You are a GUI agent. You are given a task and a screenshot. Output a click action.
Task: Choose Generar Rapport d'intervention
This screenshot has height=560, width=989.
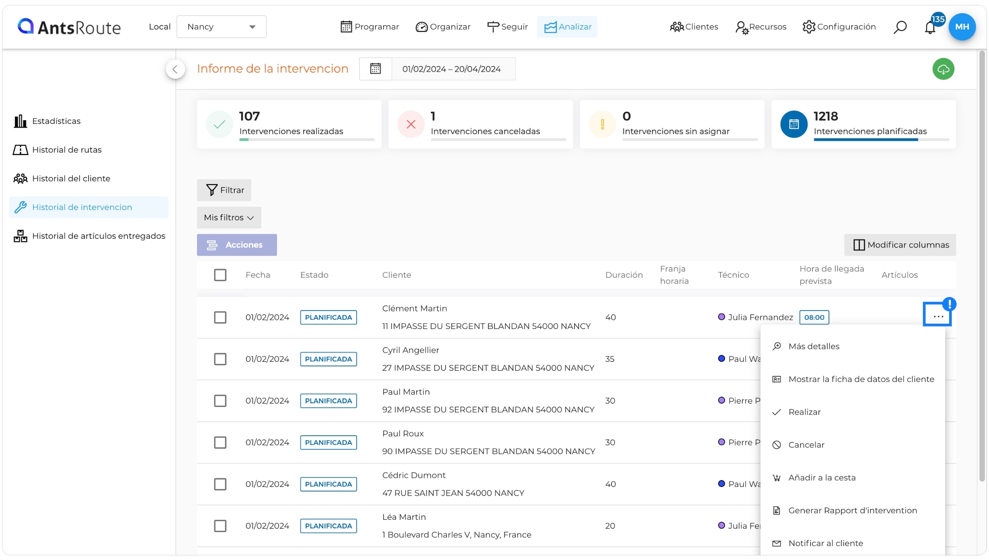(x=853, y=510)
